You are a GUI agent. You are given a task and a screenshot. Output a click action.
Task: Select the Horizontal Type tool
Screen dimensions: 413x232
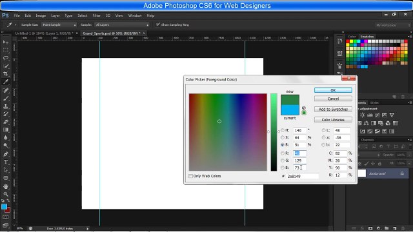(x=6, y=162)
